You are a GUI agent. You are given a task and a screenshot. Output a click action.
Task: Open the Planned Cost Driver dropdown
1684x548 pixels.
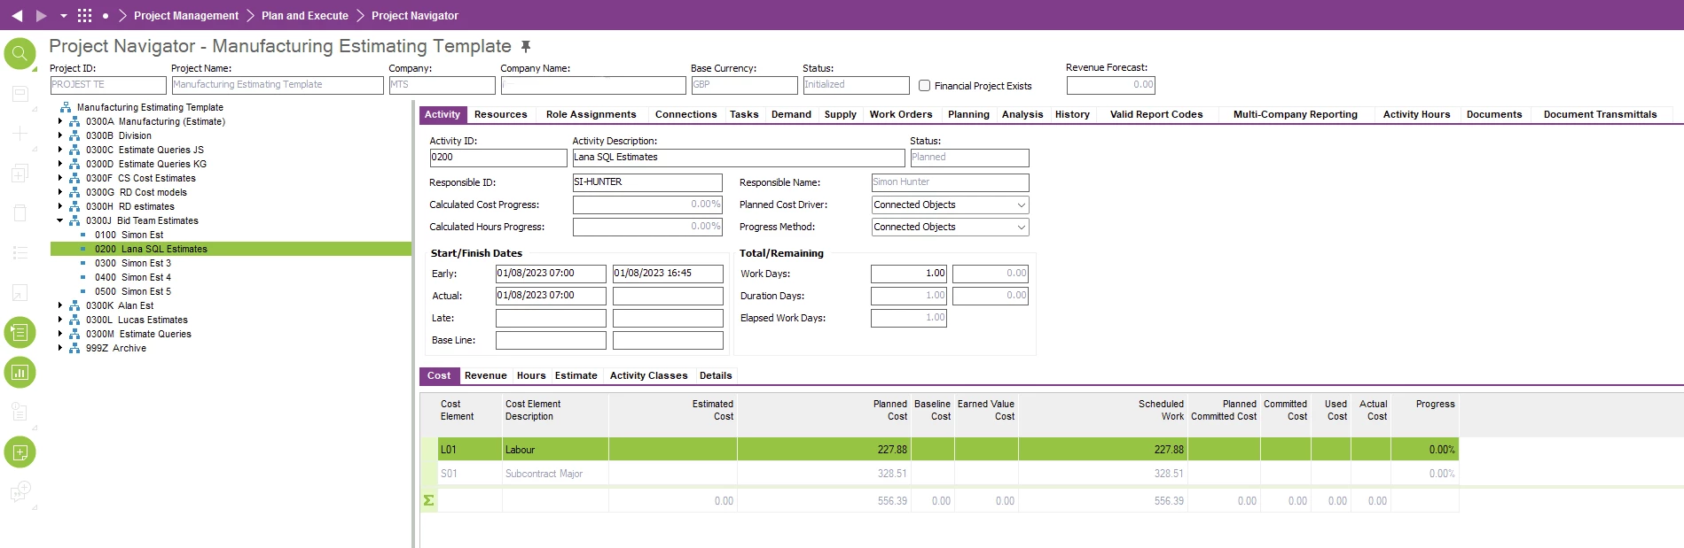[x=1021, y=205]
